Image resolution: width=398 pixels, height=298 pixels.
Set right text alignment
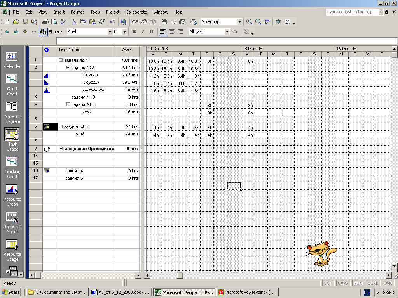pyautogui.click(x=181, y=32)
